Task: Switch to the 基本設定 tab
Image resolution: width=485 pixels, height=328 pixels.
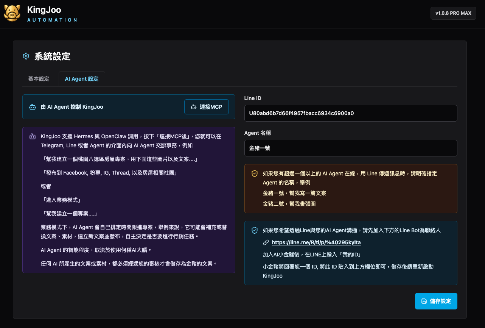Action: point(39,79)
